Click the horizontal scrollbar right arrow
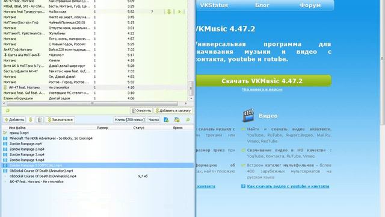The height and width of the screenshot is (217, 385). (186, 104)
